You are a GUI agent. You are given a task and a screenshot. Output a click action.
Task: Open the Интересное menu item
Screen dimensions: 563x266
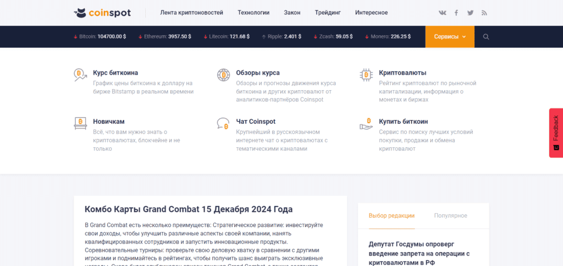tap(371, 13)
